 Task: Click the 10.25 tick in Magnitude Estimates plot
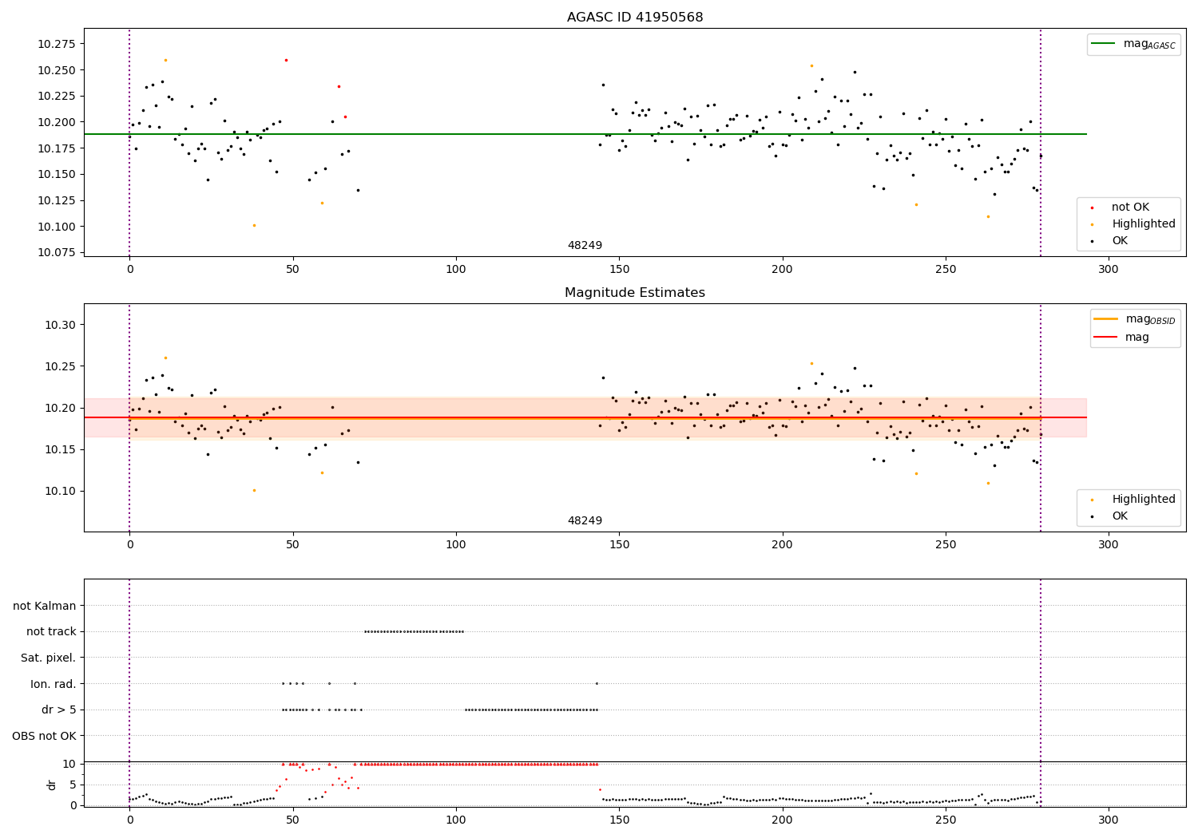tap(61, 366)
